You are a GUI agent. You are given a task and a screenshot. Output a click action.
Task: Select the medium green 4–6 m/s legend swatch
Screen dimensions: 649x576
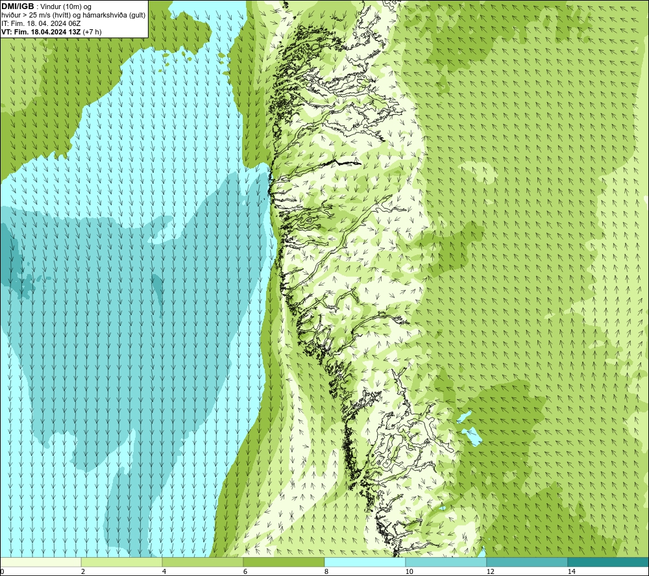(x=202, y=562)
